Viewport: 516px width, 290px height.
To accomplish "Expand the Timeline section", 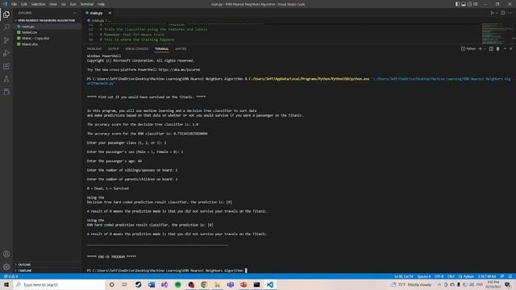I will click(x=47, y=271).
